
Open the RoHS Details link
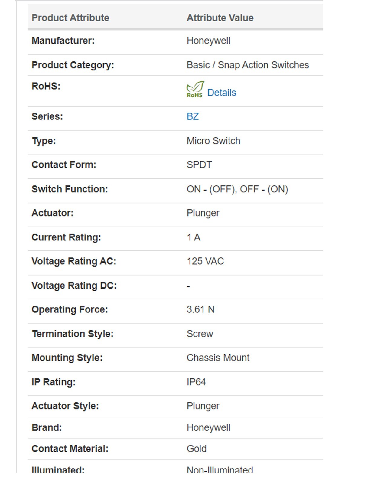(x=222, y=93)
